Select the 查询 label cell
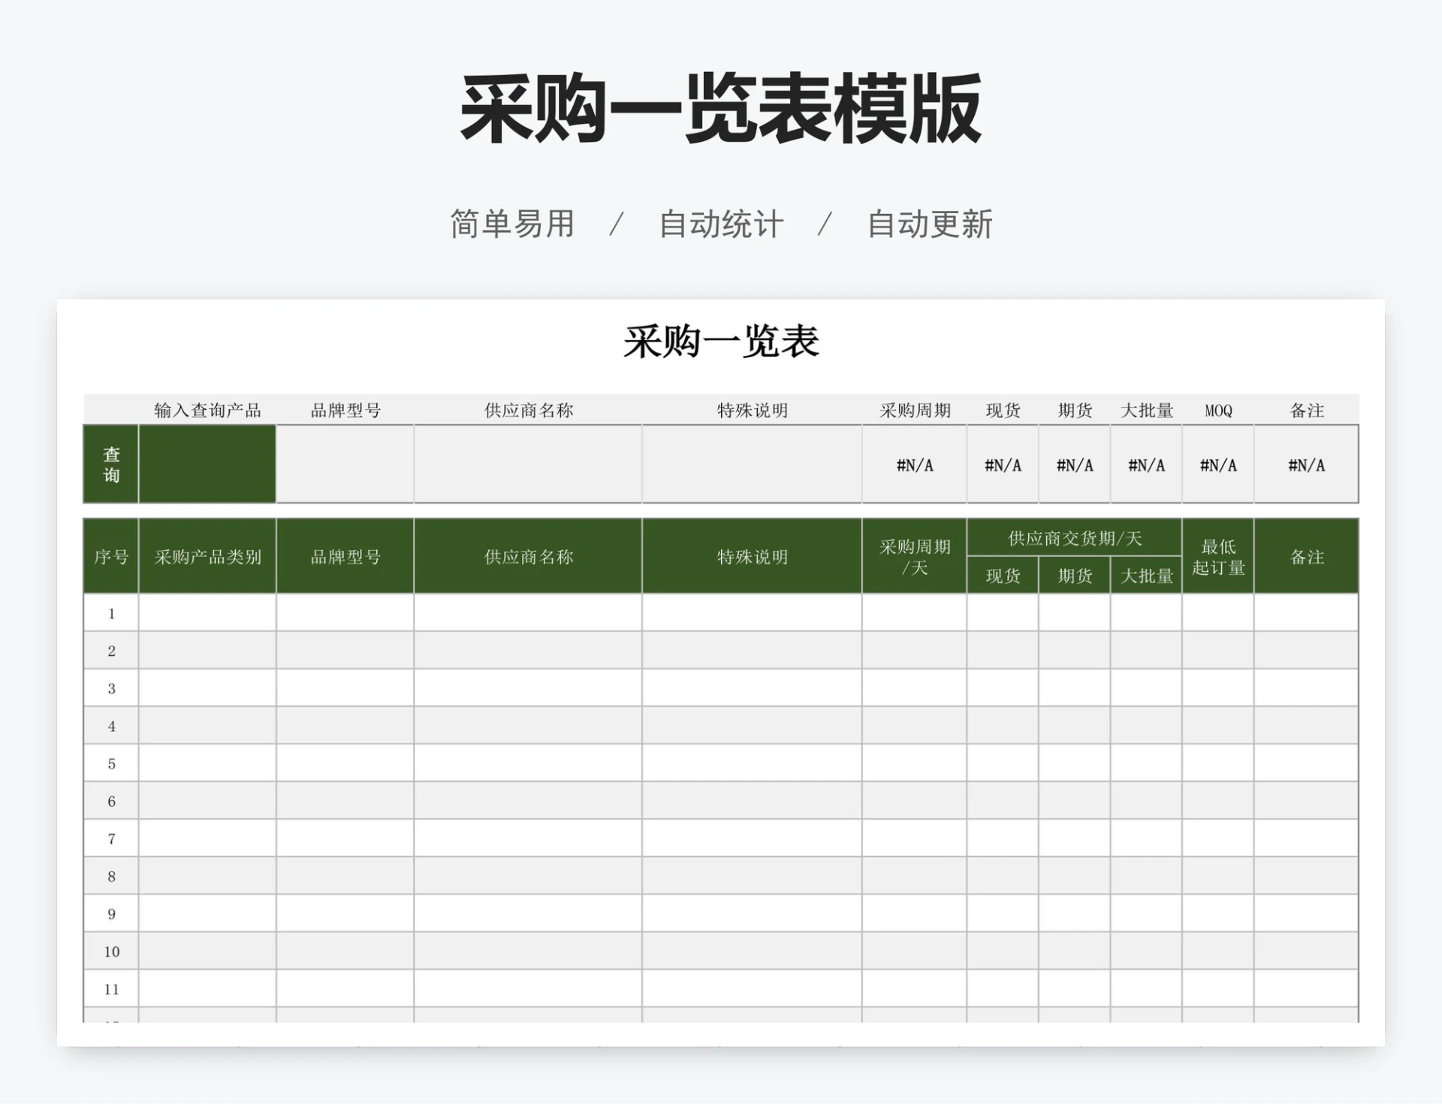Viewport: 1442px width, 1104px height. 110,464
